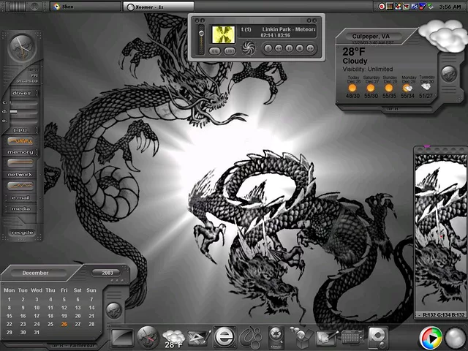Open the LIST playlist button
Image resolution: width=468 pixels, height=351 pixels.
230,51
